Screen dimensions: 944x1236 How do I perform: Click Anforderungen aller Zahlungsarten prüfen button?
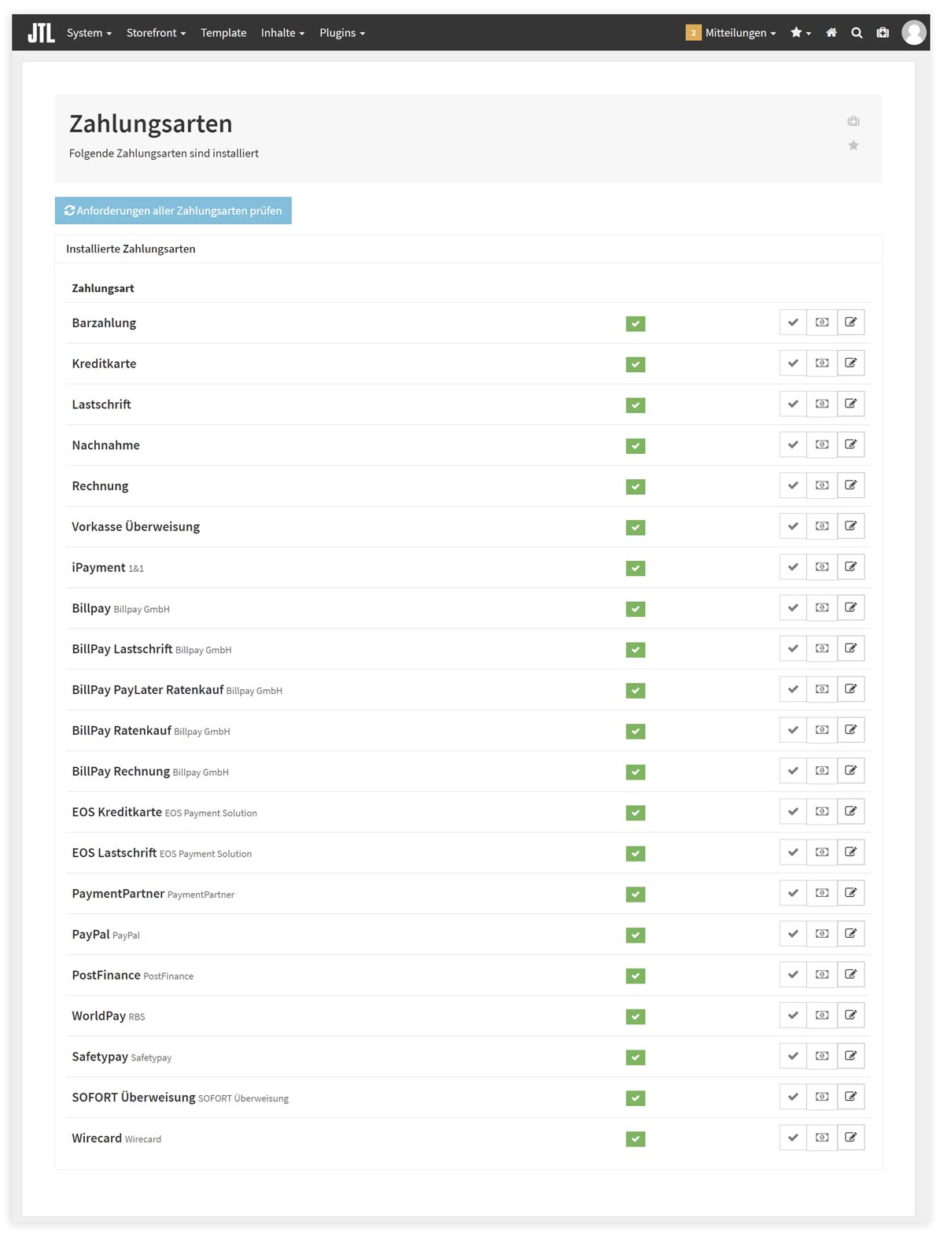(x=173, y=211)
